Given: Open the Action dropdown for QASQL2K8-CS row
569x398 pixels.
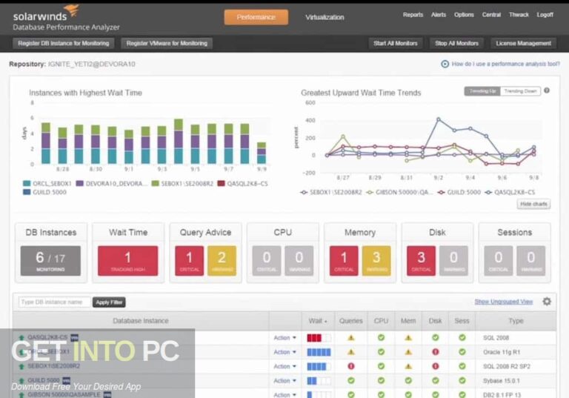Looking at the screenshot, I should coord(284,338).
